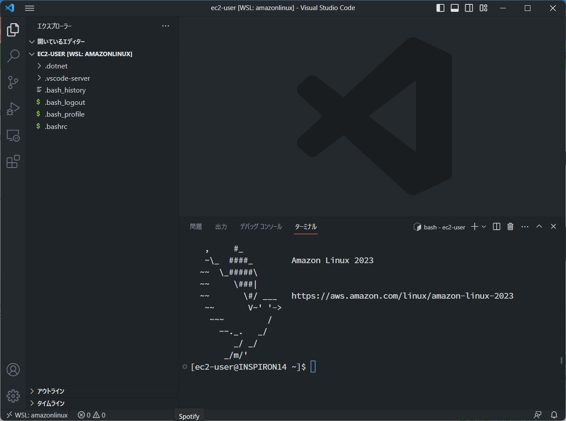Viewport: 566px width, 421px height.
Task: Open the new terminal profile dropdown arrow
Action: [x=484, y=227]
